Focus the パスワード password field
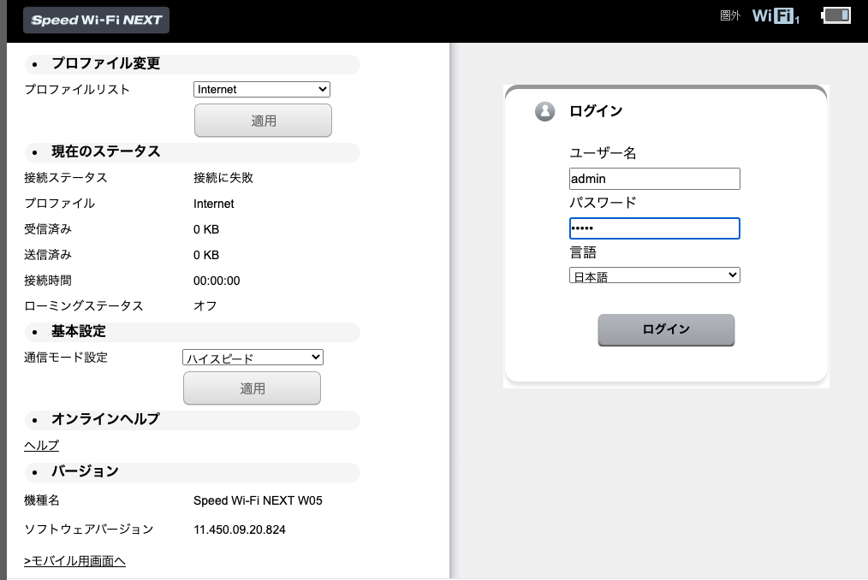This screenshot has width=868, height=580. coord(654,228)
